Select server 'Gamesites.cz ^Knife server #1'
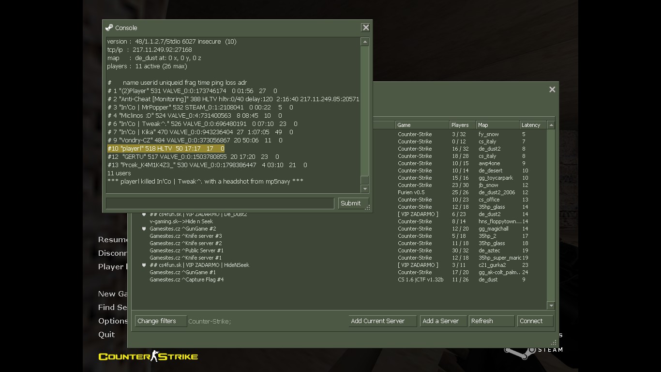Viewport: 661px width, 372px height. pyautogui.click(x=185, y=258)
